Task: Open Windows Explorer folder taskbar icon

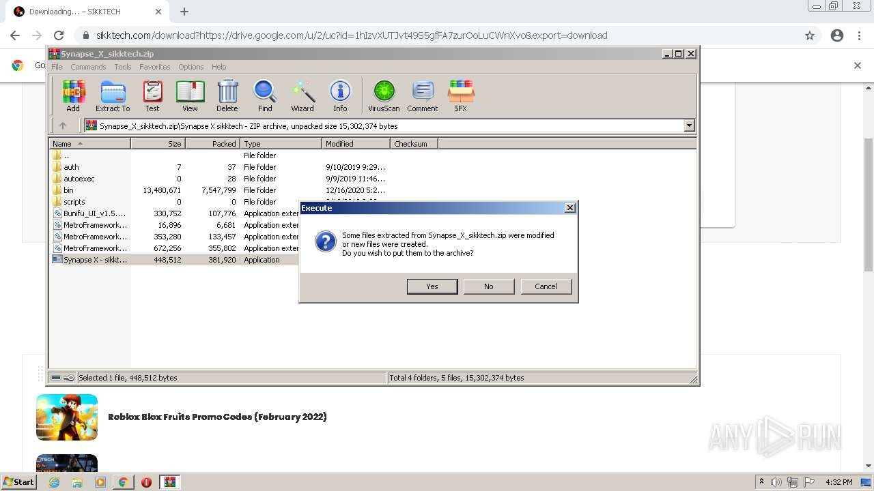Action: click(77, 482)
